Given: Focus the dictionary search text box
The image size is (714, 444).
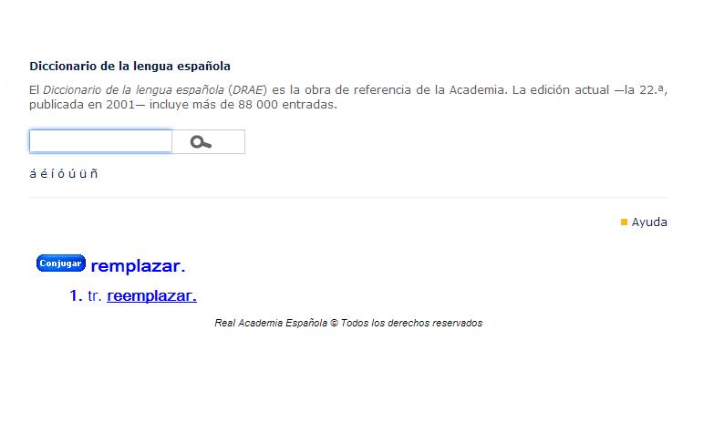Looking at the screenshot, I should (x=100, y=141).
